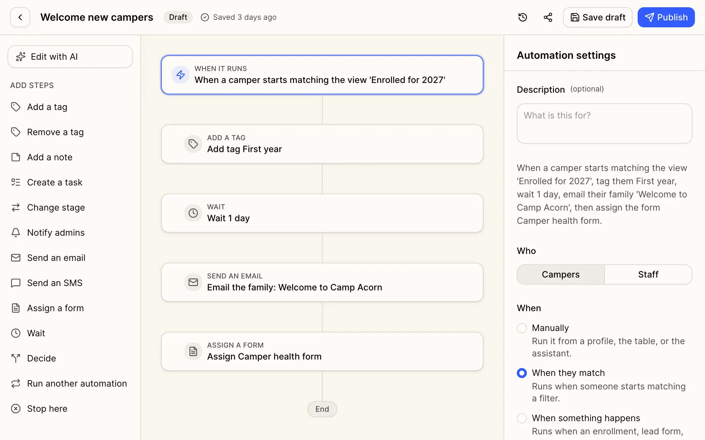This screenshot has height=440, width=705.
Task: Open Edit with AI
Action: [70, 57]
